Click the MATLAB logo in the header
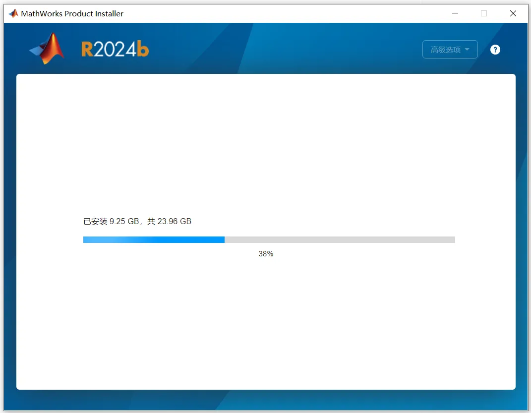Screen dimensions: 531x413 click(x=47, y=48)
